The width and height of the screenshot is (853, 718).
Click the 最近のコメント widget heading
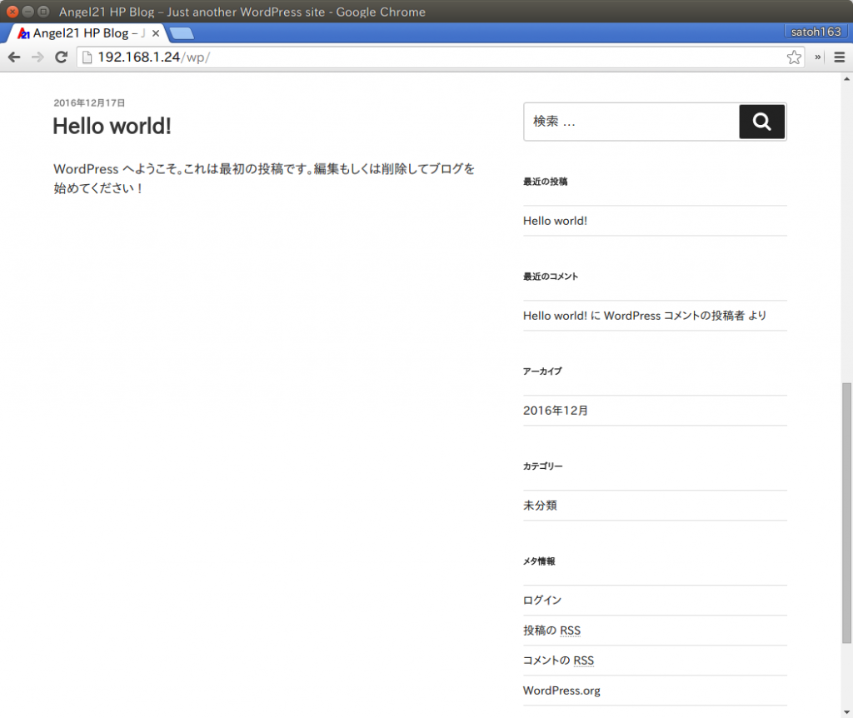click(551, 277)
